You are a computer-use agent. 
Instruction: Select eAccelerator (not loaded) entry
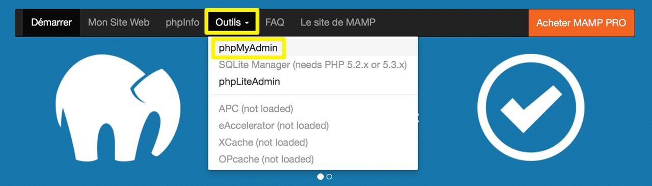coord(313,125)
